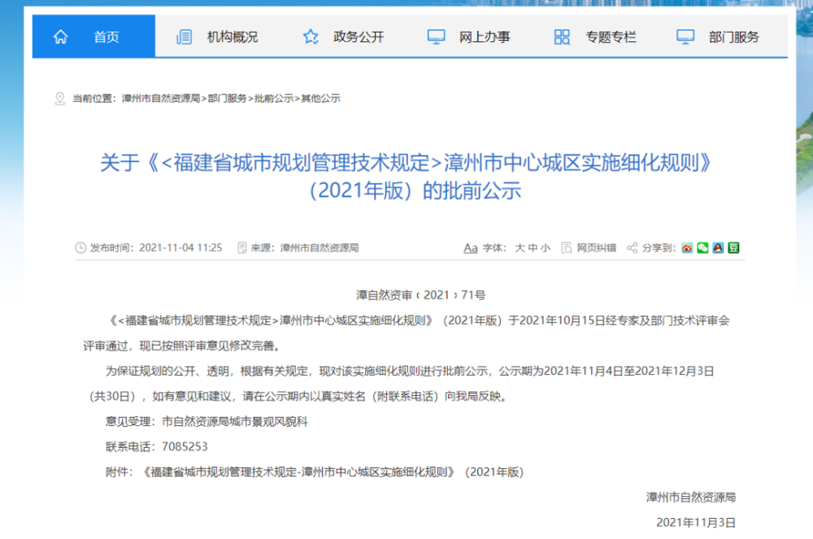813x539 pixels.
Task: Click the share icon beside 分享到
Action: tap(632, 248)
